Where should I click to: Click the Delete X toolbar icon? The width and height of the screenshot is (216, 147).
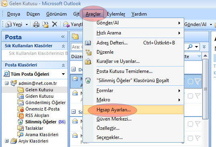[55, 24]
